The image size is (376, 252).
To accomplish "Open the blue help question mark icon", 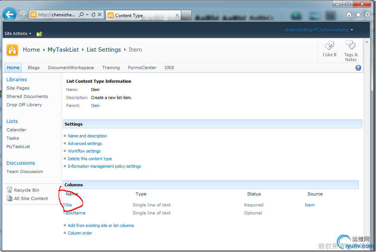I will coord(358,68).
